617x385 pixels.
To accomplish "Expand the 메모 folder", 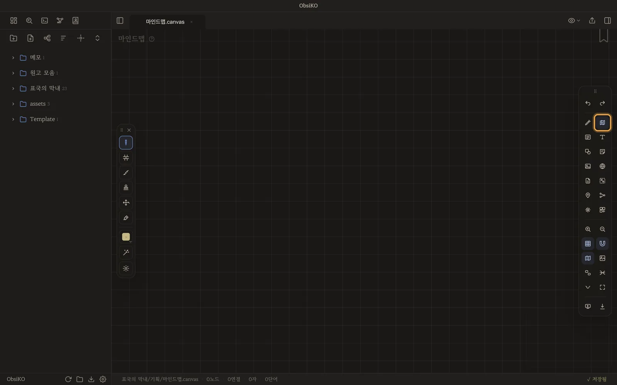I will (13, 58).
